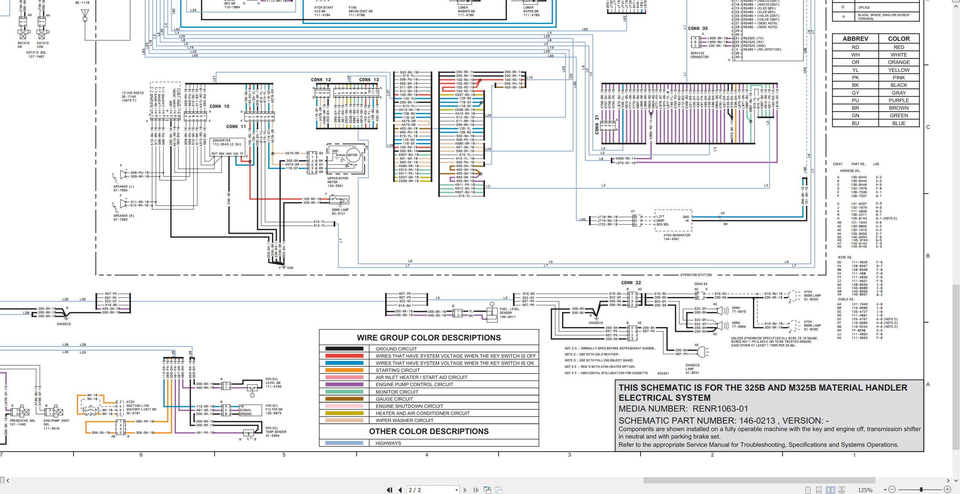The width and height of the screenshot is (960, 494).
Task: Click the HIGHWAYS light blue swatch
Action: click(344, 443)
